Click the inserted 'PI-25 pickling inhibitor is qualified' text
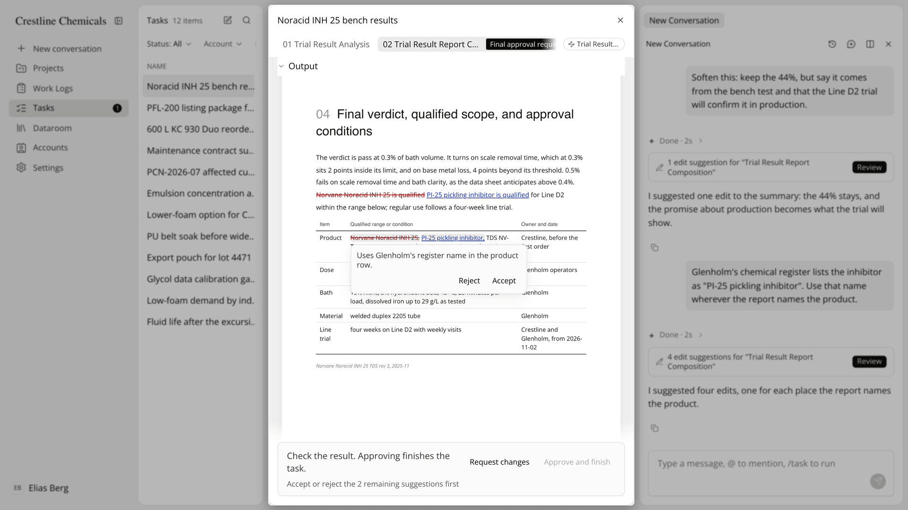908x510 pixels. 478,195
